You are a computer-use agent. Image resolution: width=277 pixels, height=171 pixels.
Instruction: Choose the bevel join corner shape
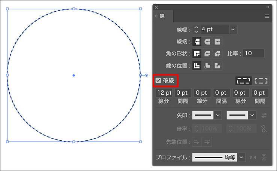(217, 54)
